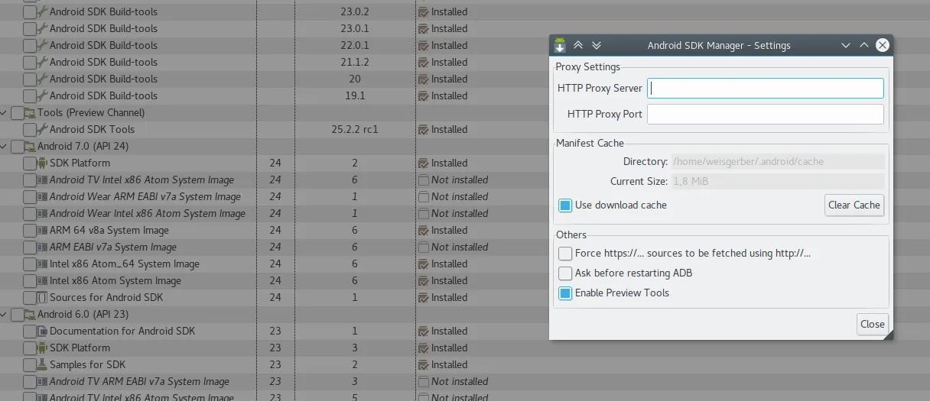Viewport: 930px width, 401px height.
Task: Select the Samples for SDK row text
Action: [87, 364]
